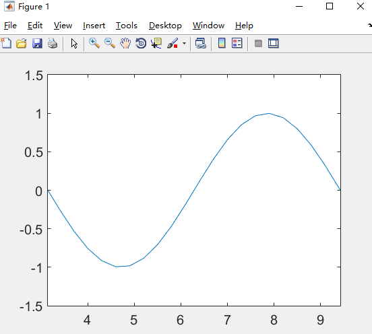Toggle the Data Cursor tool
The image size is (372, 334).
(x=156, y=43)
